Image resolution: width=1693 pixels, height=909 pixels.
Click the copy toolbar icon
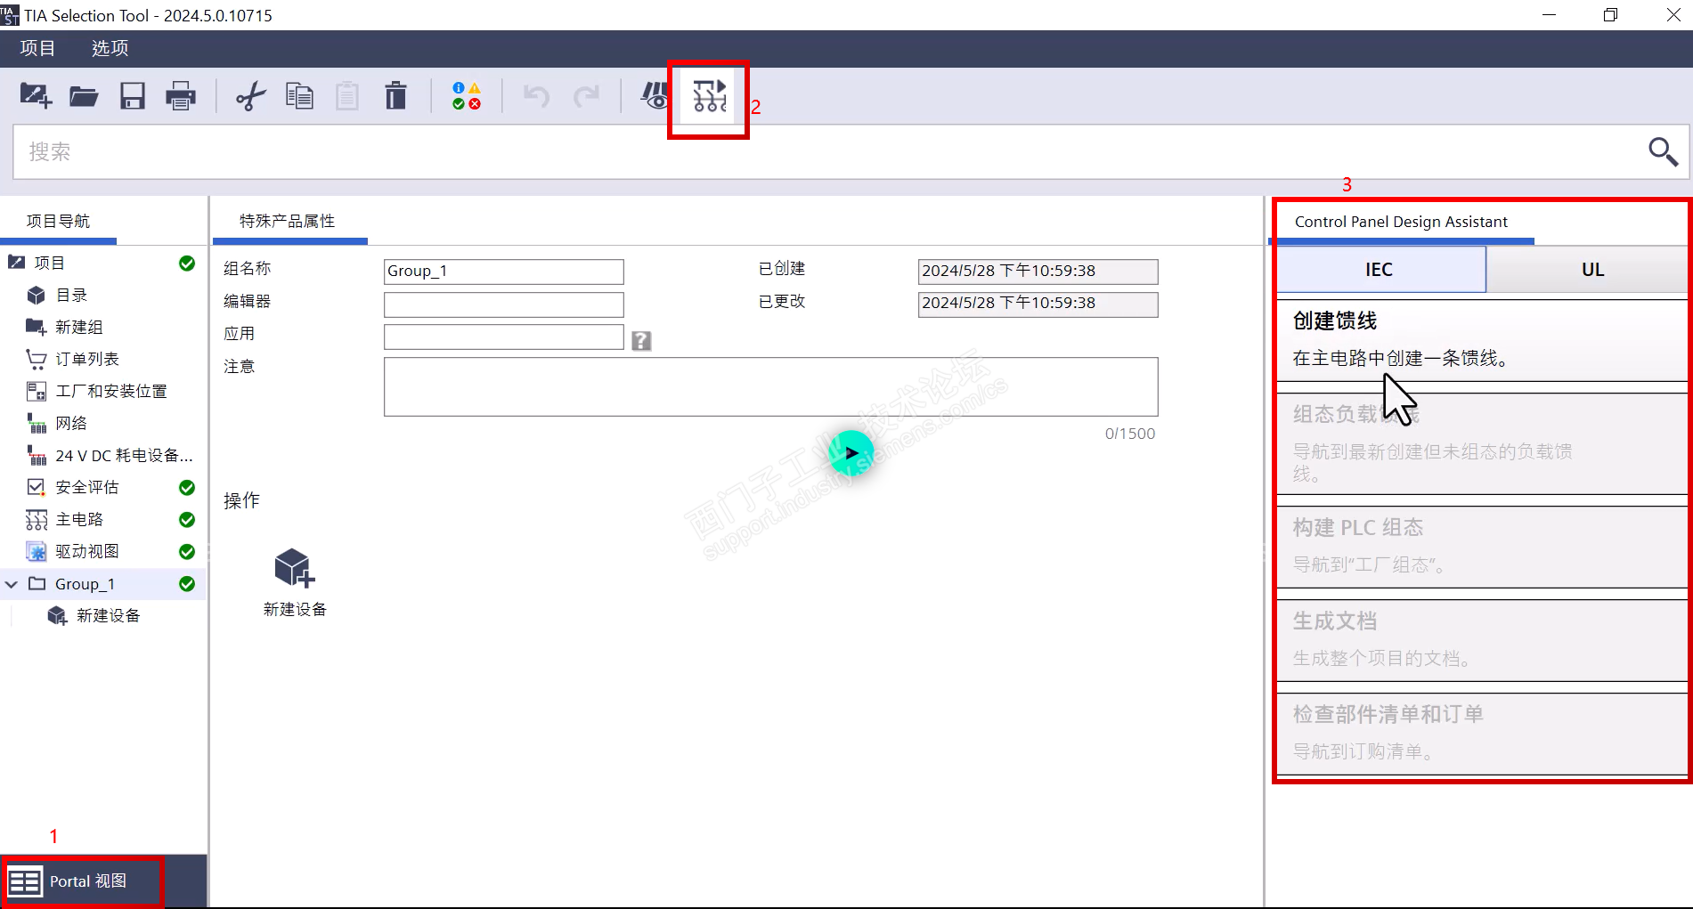click(299, 95)
